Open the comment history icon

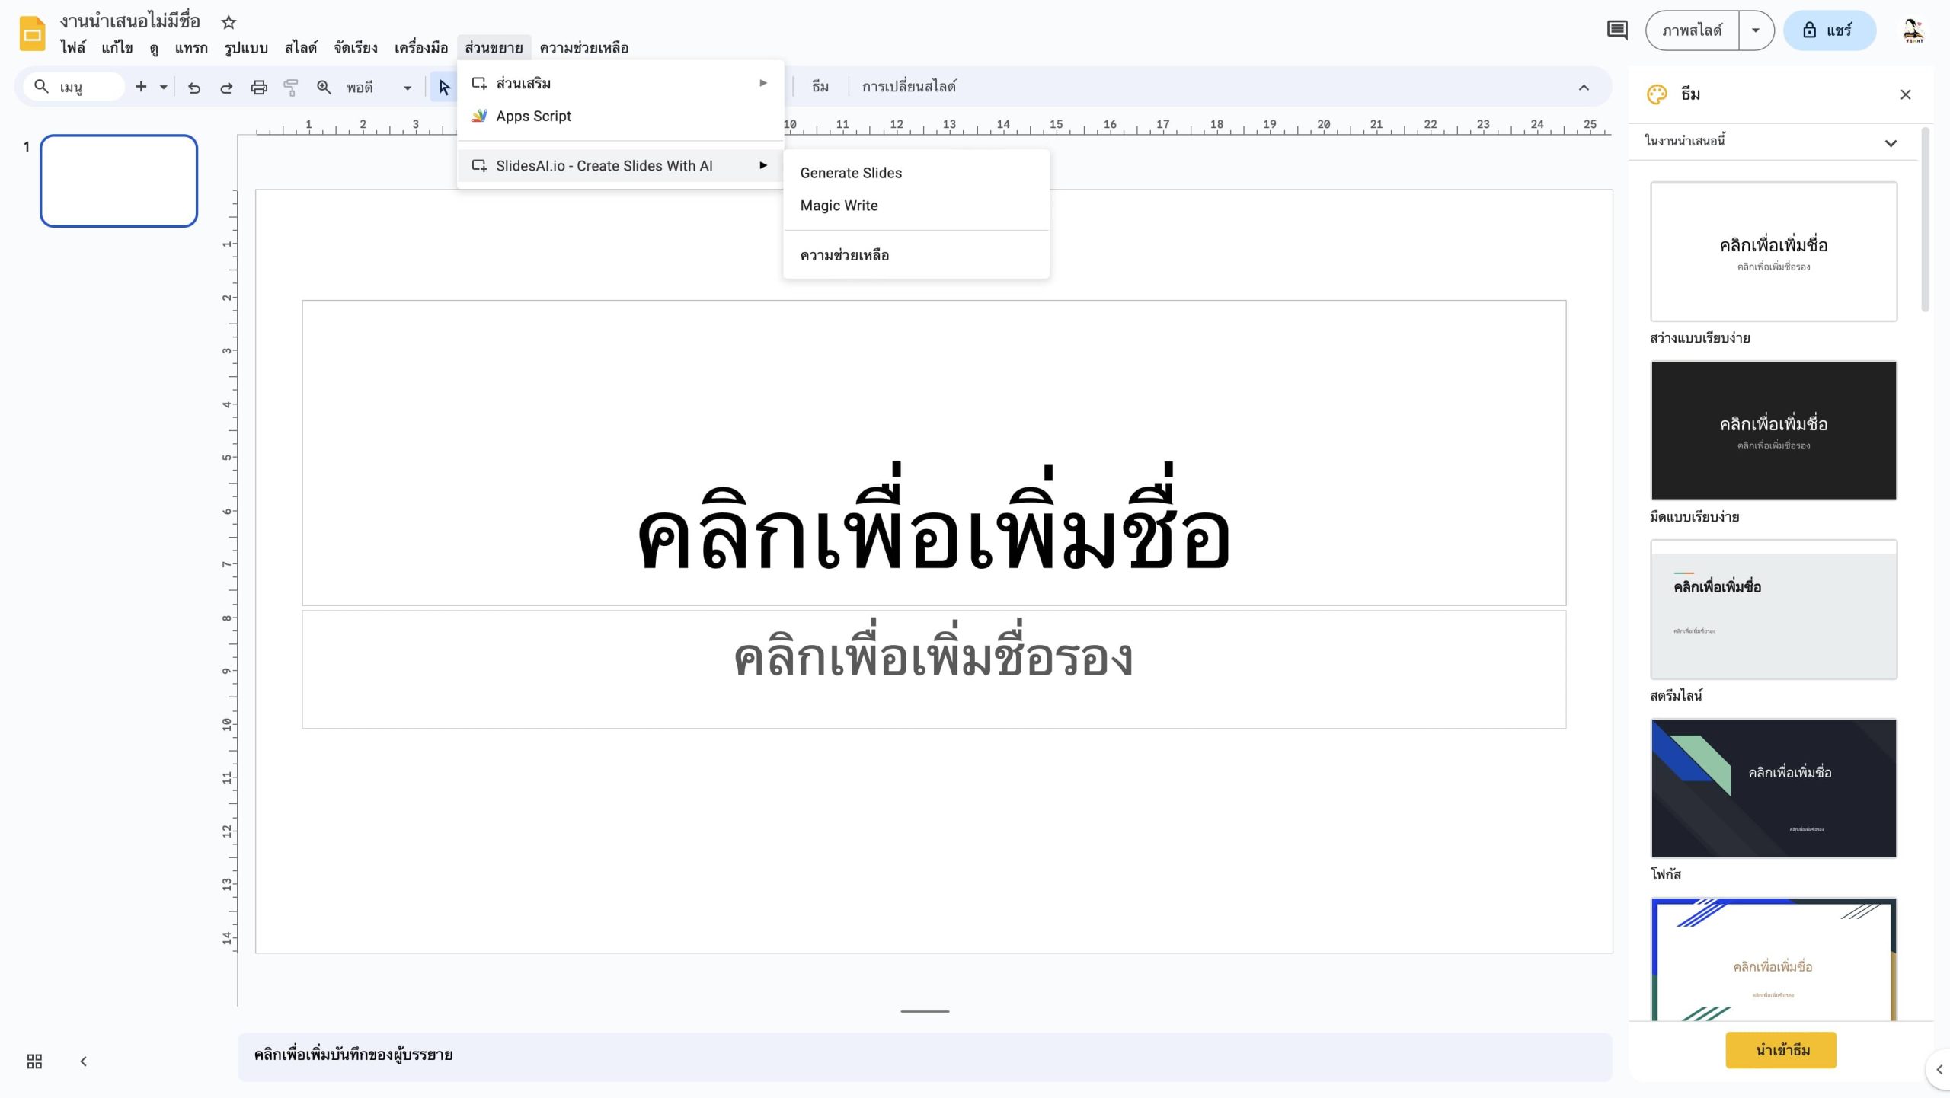(1616, 30)
